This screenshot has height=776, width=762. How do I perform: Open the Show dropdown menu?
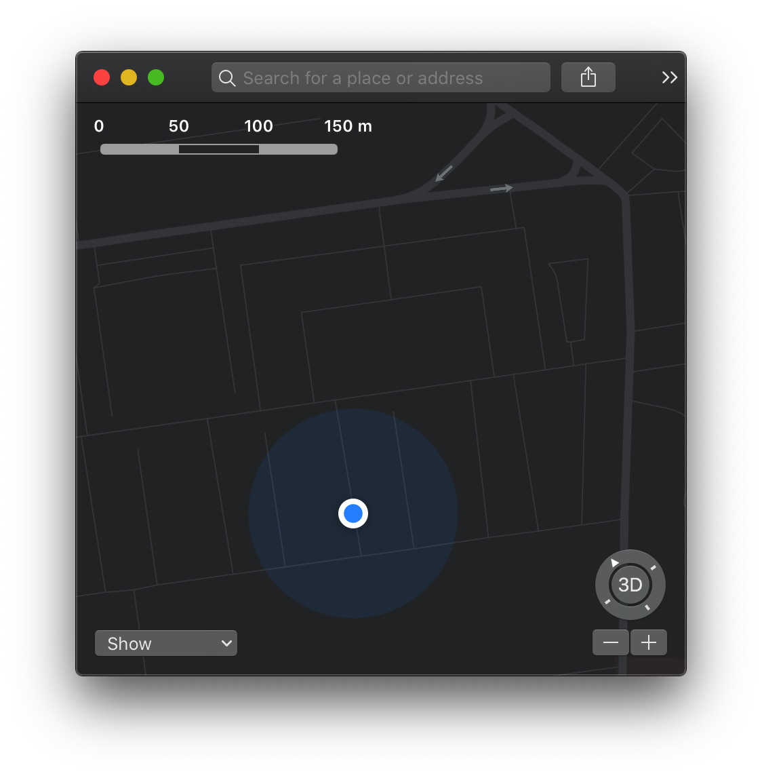pyautogui.click(x=166, y=643)
